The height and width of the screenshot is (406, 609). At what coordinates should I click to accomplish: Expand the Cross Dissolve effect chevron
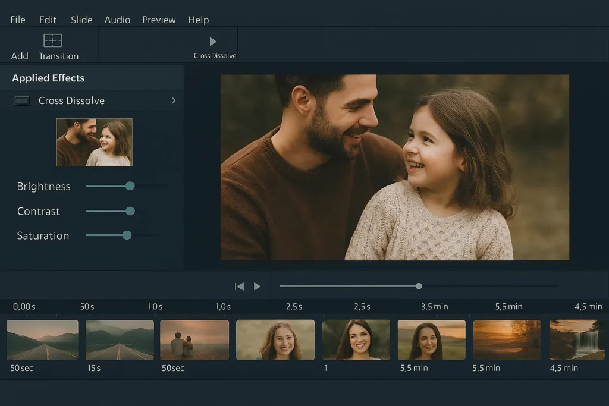[x=174, y=100]
